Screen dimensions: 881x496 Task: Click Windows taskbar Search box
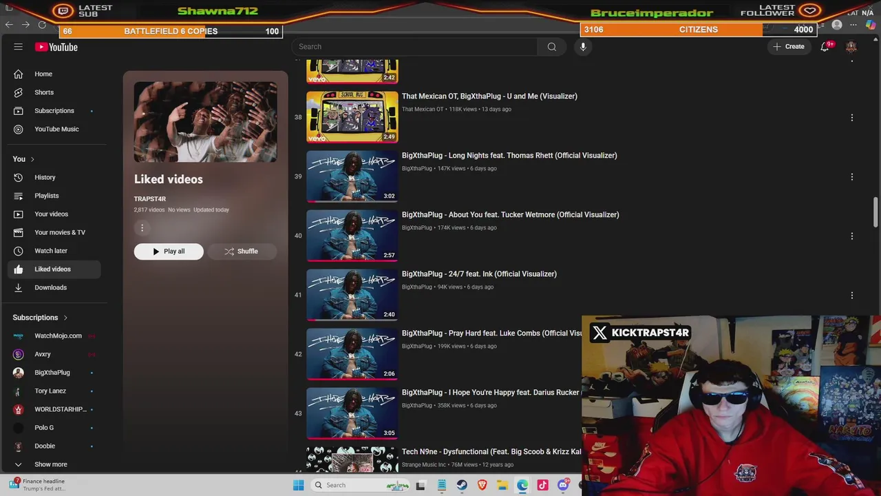[x=361, y=485]
